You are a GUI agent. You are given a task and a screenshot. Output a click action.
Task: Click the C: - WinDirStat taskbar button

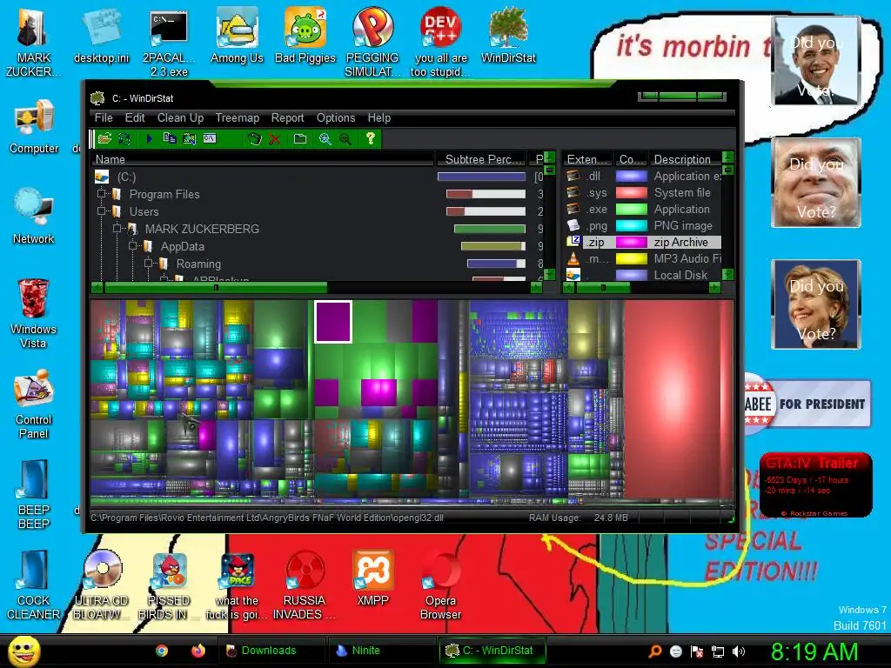(x=492, y=651)
